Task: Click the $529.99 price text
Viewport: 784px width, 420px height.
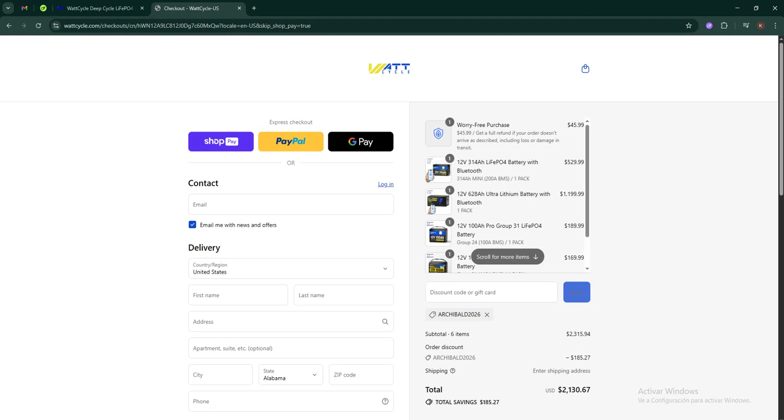Action: [574, 162]
